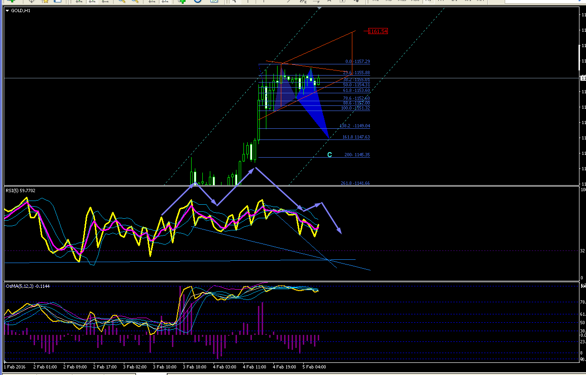Click the 4 Feb 03:00 time label
Viewport: 586px width, 375px height.
coord(225,367)
